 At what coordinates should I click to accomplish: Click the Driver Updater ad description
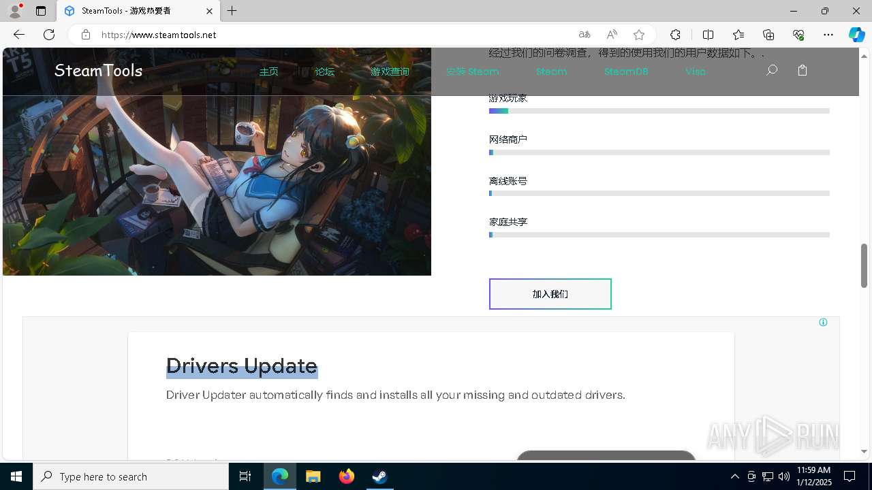point(396,395)
